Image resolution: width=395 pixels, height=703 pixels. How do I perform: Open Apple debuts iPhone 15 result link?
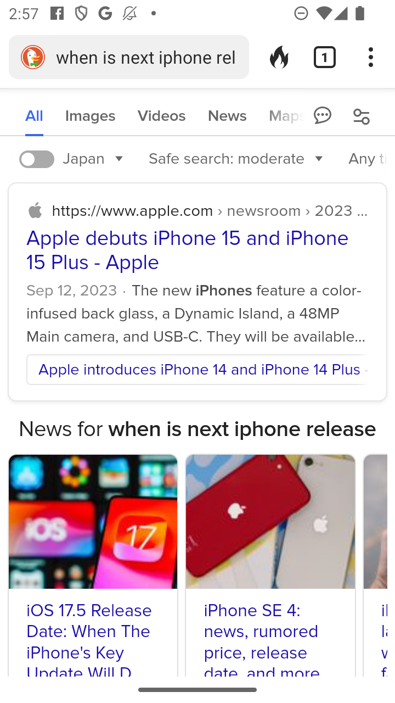pos(188,250)
